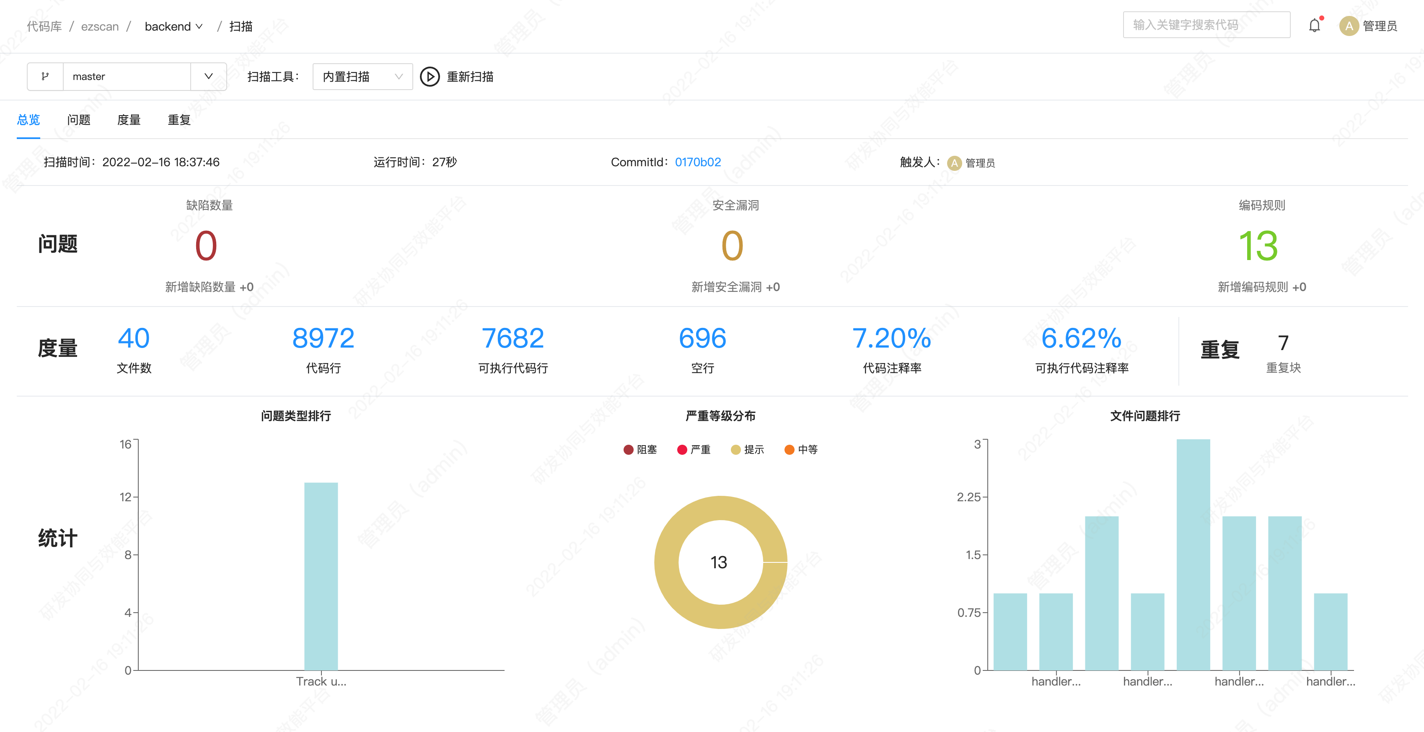
Task: Go to 代码库 breadcrumb link
Action: (x=44, y=26)
